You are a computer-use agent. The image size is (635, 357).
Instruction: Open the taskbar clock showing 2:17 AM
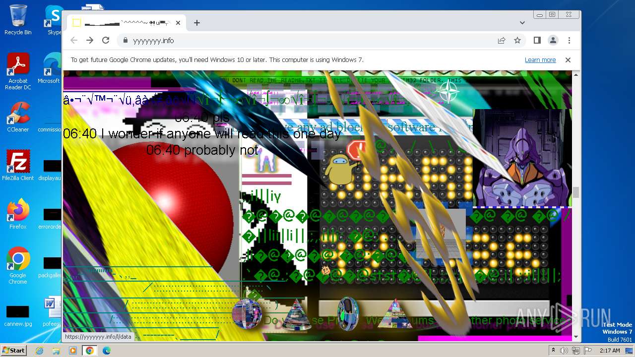(609, 351)
